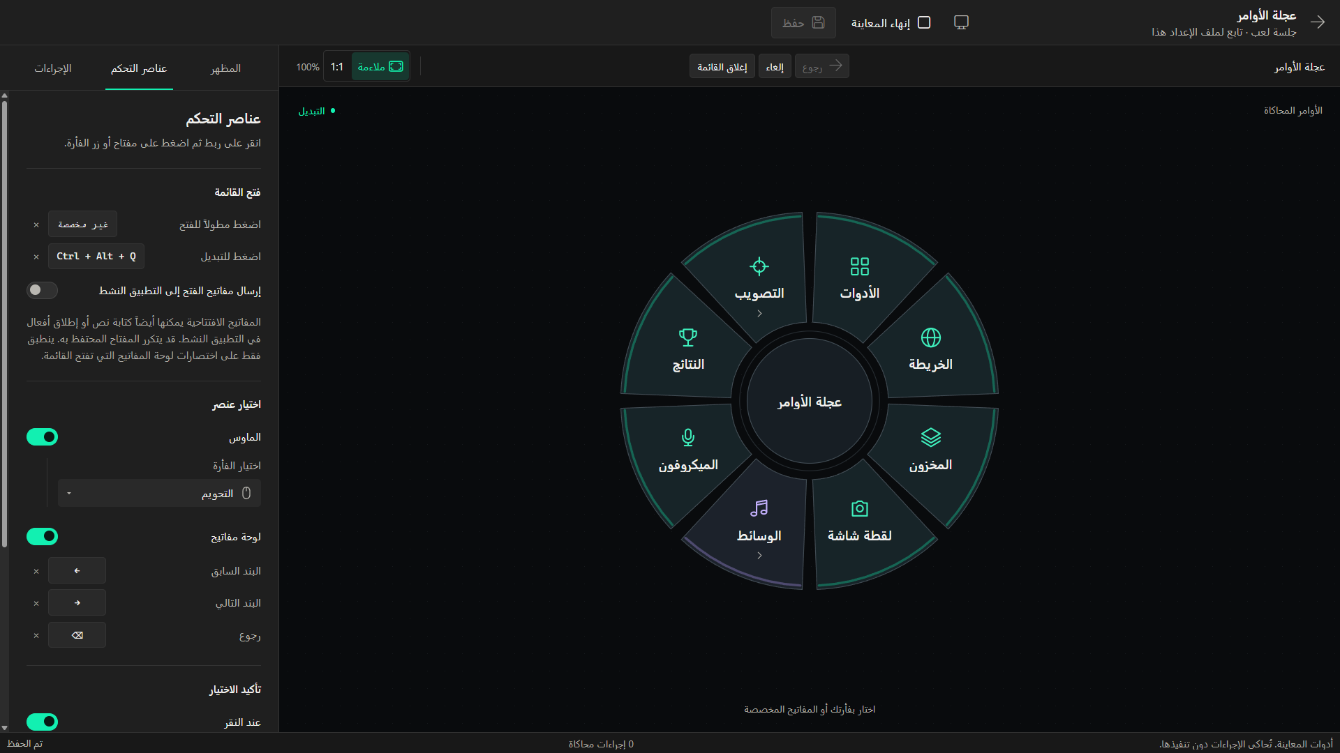Expand الوسائط submenu chevron in wheel
Image resolution: width=1340 pixels, height=753 pixels.
click(759, 556)
